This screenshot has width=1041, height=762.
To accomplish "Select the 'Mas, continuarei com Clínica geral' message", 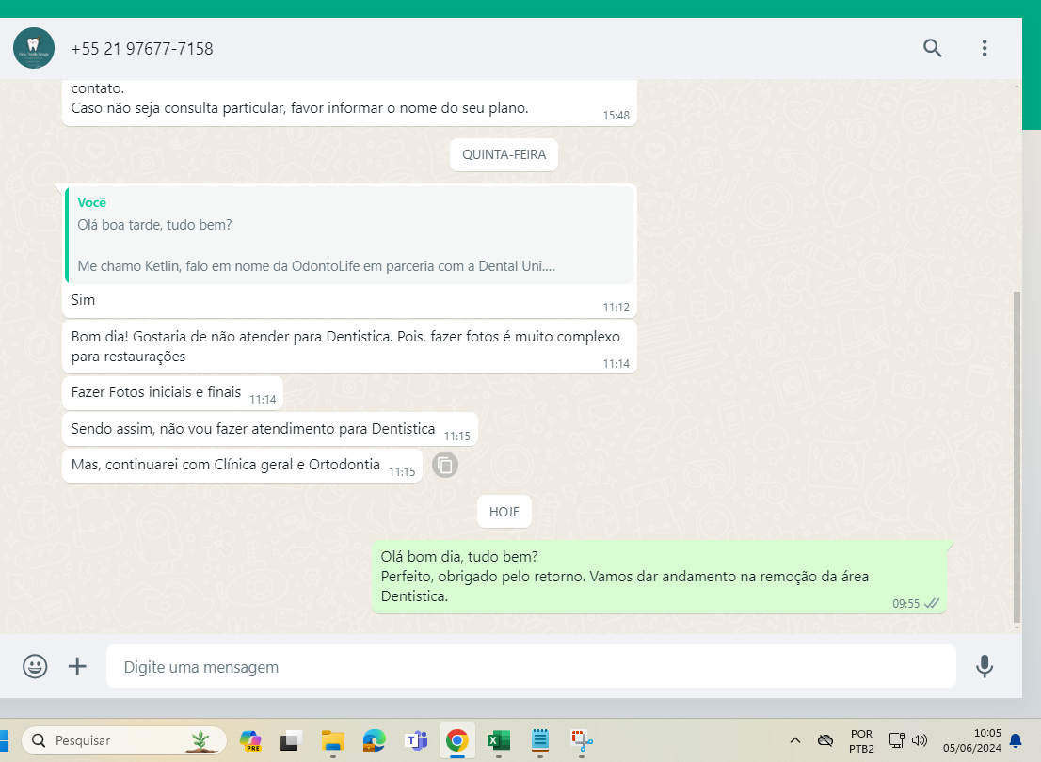I will tap(242, 466).
